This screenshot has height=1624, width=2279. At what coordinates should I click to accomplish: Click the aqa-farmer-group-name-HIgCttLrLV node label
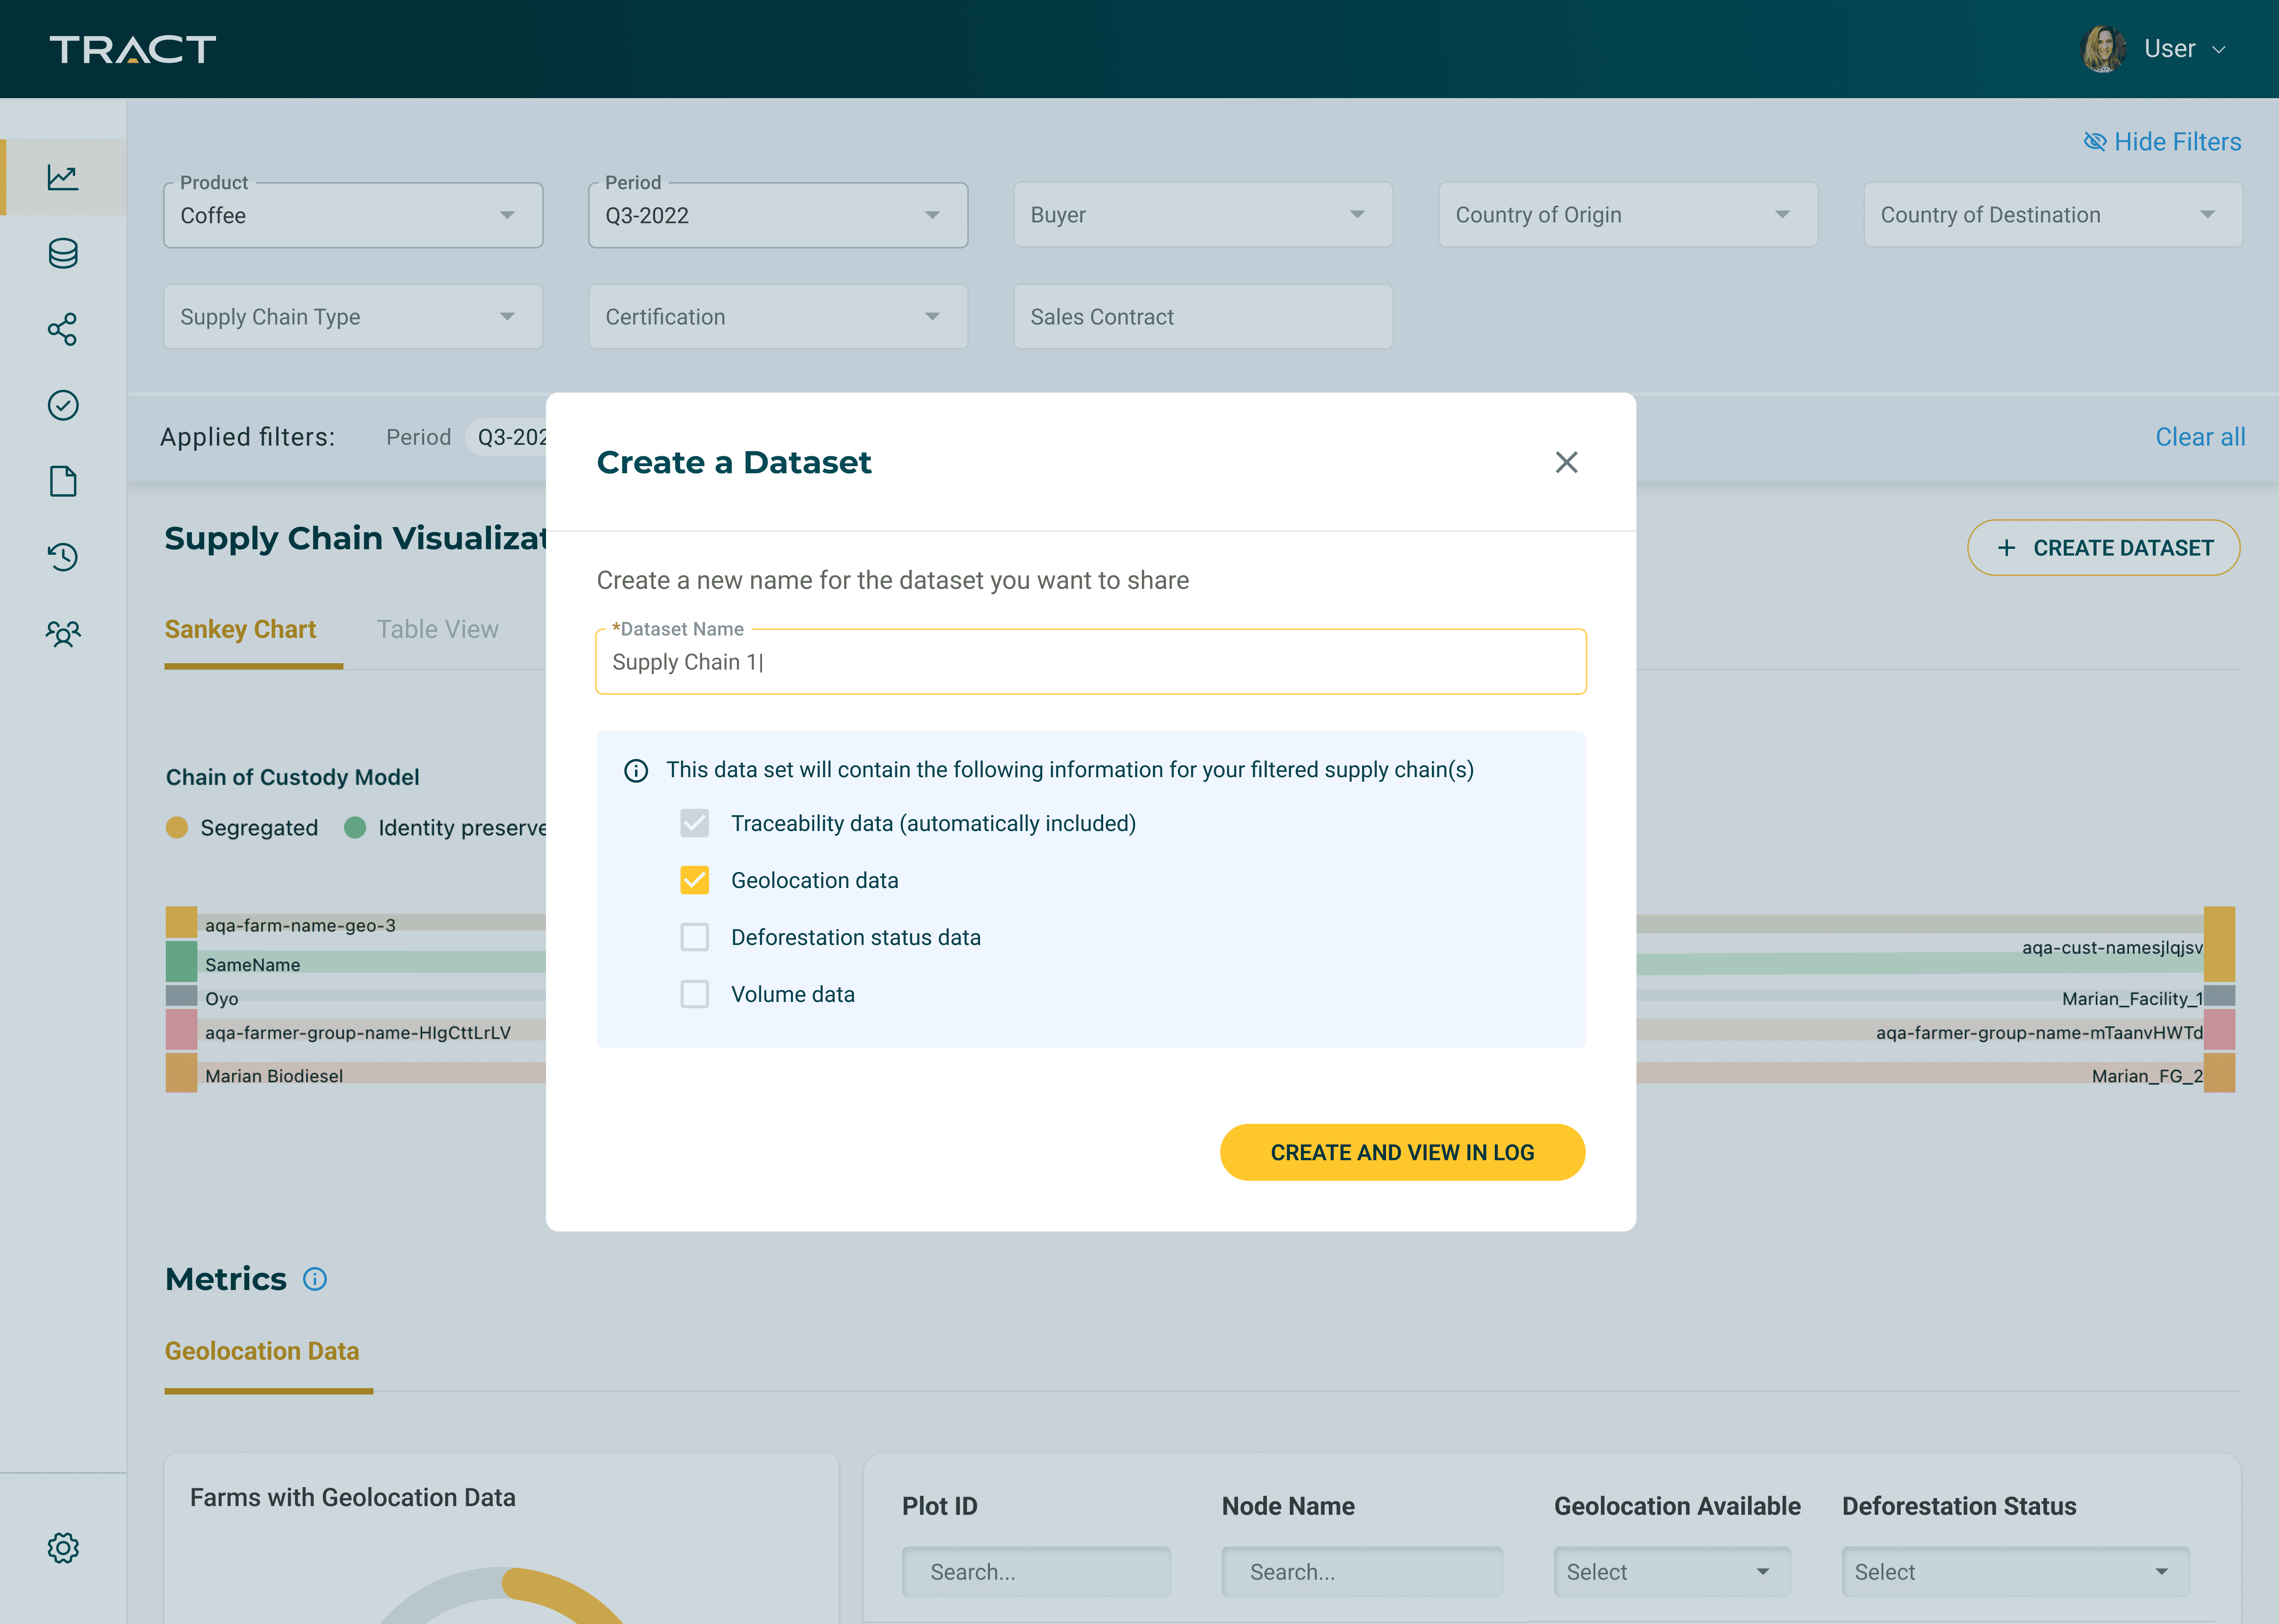tap(358, 1033)
